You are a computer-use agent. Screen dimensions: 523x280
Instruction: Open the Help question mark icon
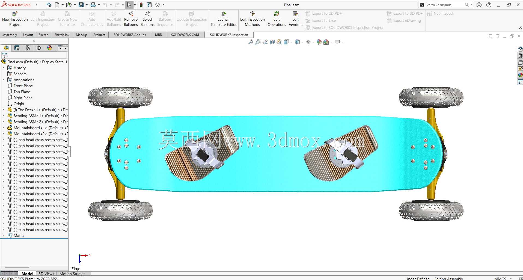pos(489,5)
